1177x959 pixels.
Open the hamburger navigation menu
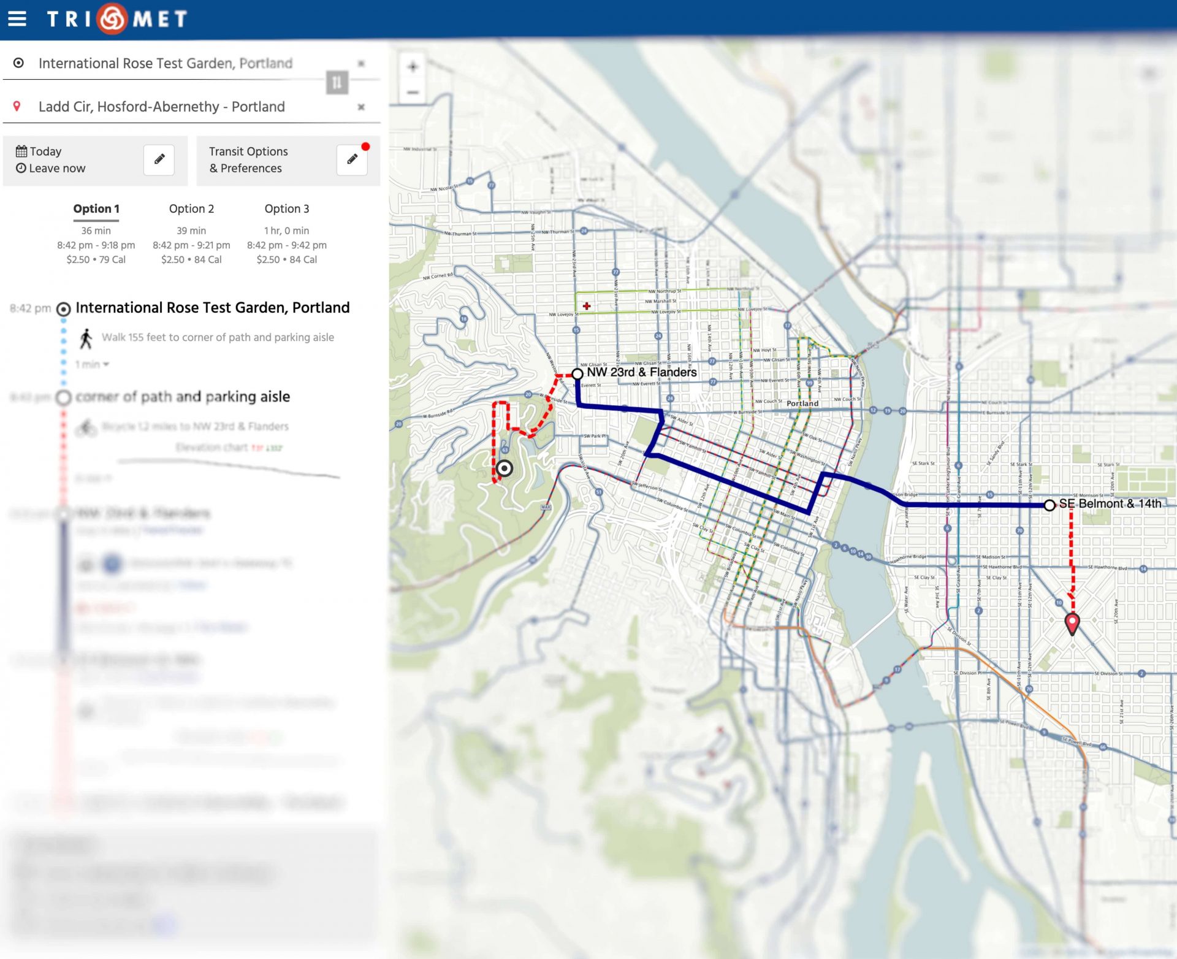tap(18, 18)
